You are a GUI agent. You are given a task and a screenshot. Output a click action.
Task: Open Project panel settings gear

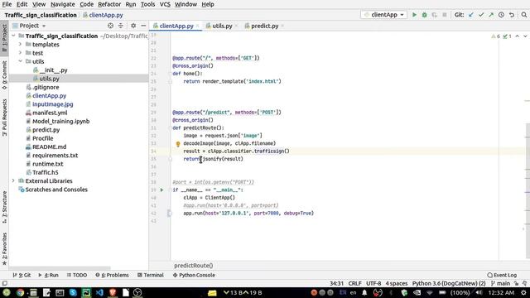(x=133, y=26)
